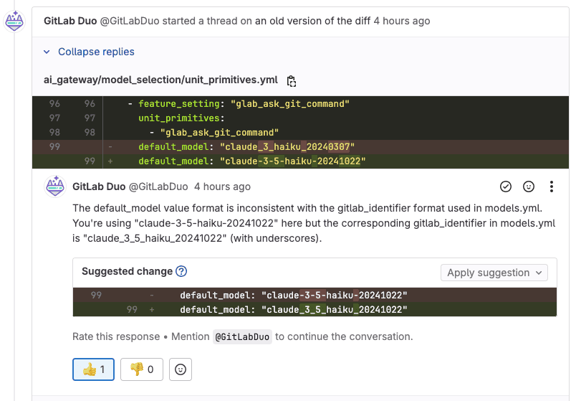Viewport: 576px width, 401px height.
Task: Add emoji reaction below the response
Action: pos(181,369)
